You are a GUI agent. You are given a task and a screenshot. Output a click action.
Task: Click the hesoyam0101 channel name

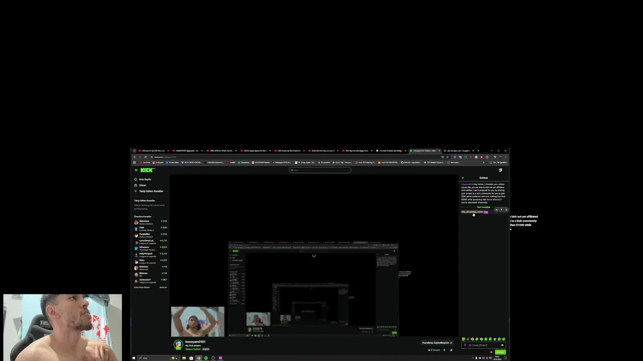coord(195,341)
